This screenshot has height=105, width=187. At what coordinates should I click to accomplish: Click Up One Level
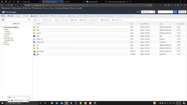click(47, 20)
